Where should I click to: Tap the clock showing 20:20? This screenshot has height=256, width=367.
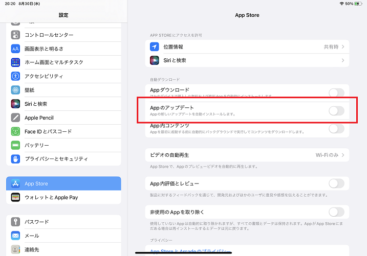pyautogui.click(x=10, y=4)
